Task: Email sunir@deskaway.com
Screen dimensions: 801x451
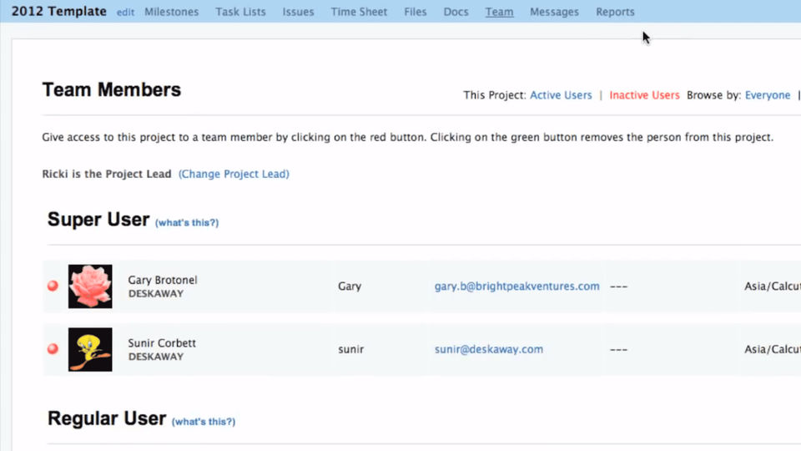Action: click(489, 349)
